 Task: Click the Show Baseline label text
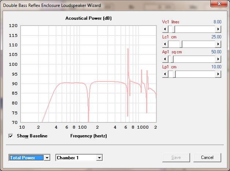(x=32, y=136)
